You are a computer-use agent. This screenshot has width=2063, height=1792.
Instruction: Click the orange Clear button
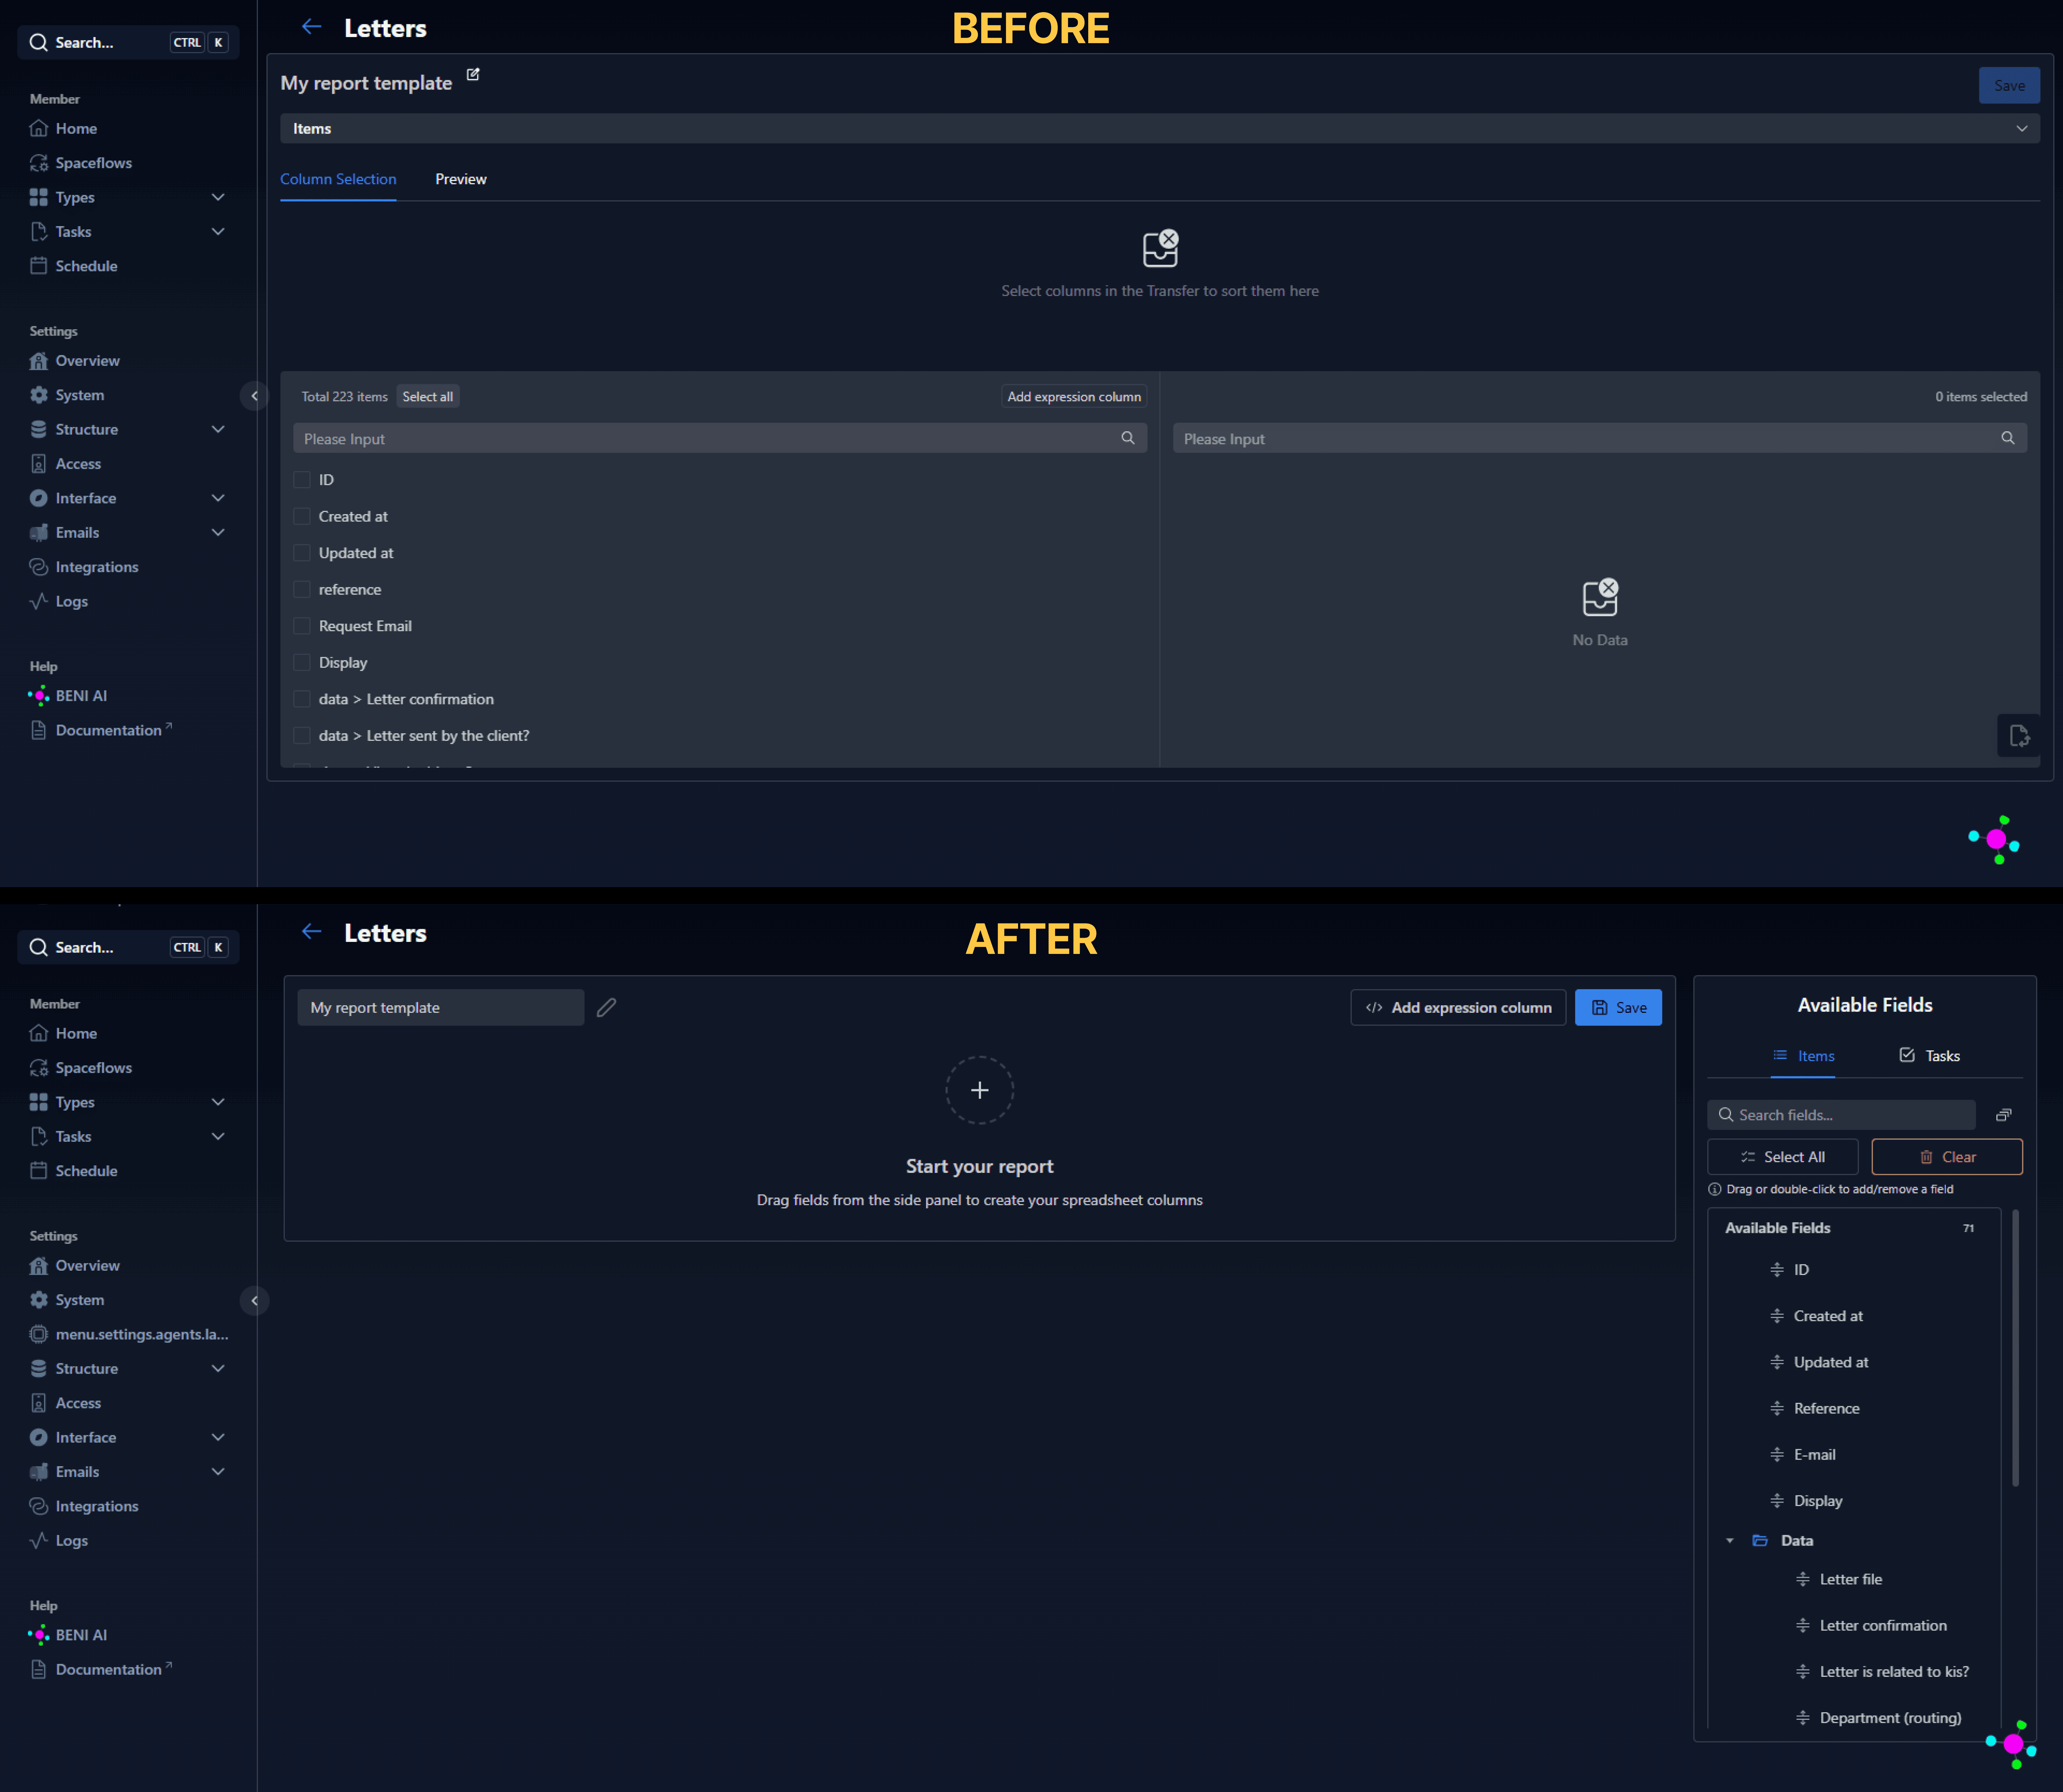(x=1947, y=1157)
